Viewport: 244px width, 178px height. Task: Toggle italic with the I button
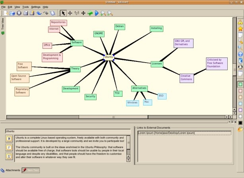coord(9,147)
